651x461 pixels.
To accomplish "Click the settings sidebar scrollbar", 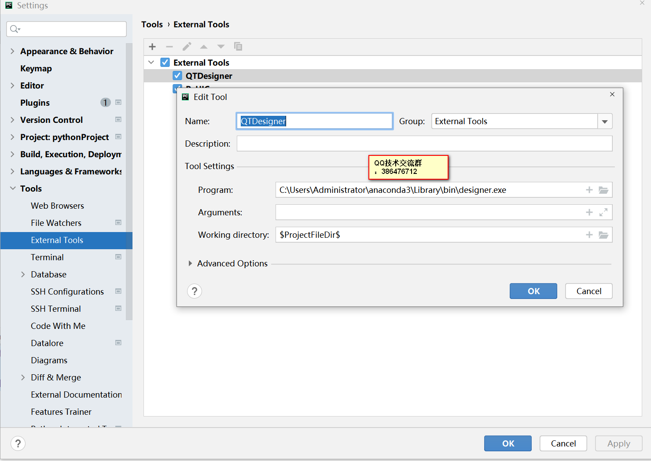I will pyautogui.click(x=129, y=181).
